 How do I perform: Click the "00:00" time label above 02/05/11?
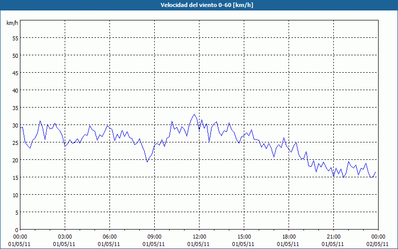click(378, 237)
